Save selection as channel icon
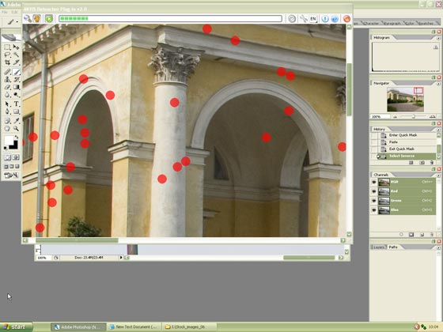The image size is (443, 332). pyautogui.click(x=411, y=235)
